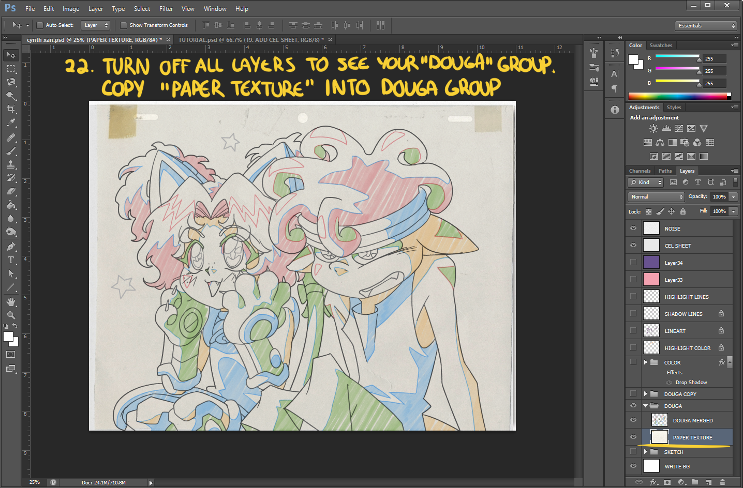
Task: Click the color spectrum ramp
Action: pyautogui.click(x=678, y=96)
